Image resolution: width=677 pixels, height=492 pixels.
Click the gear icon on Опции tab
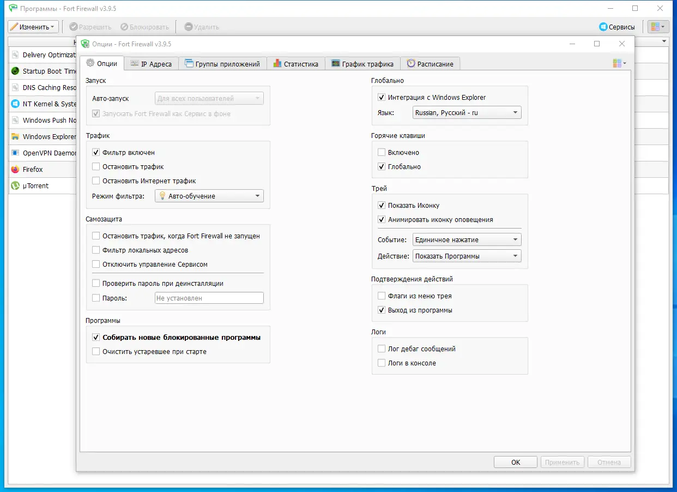(90, 63)
